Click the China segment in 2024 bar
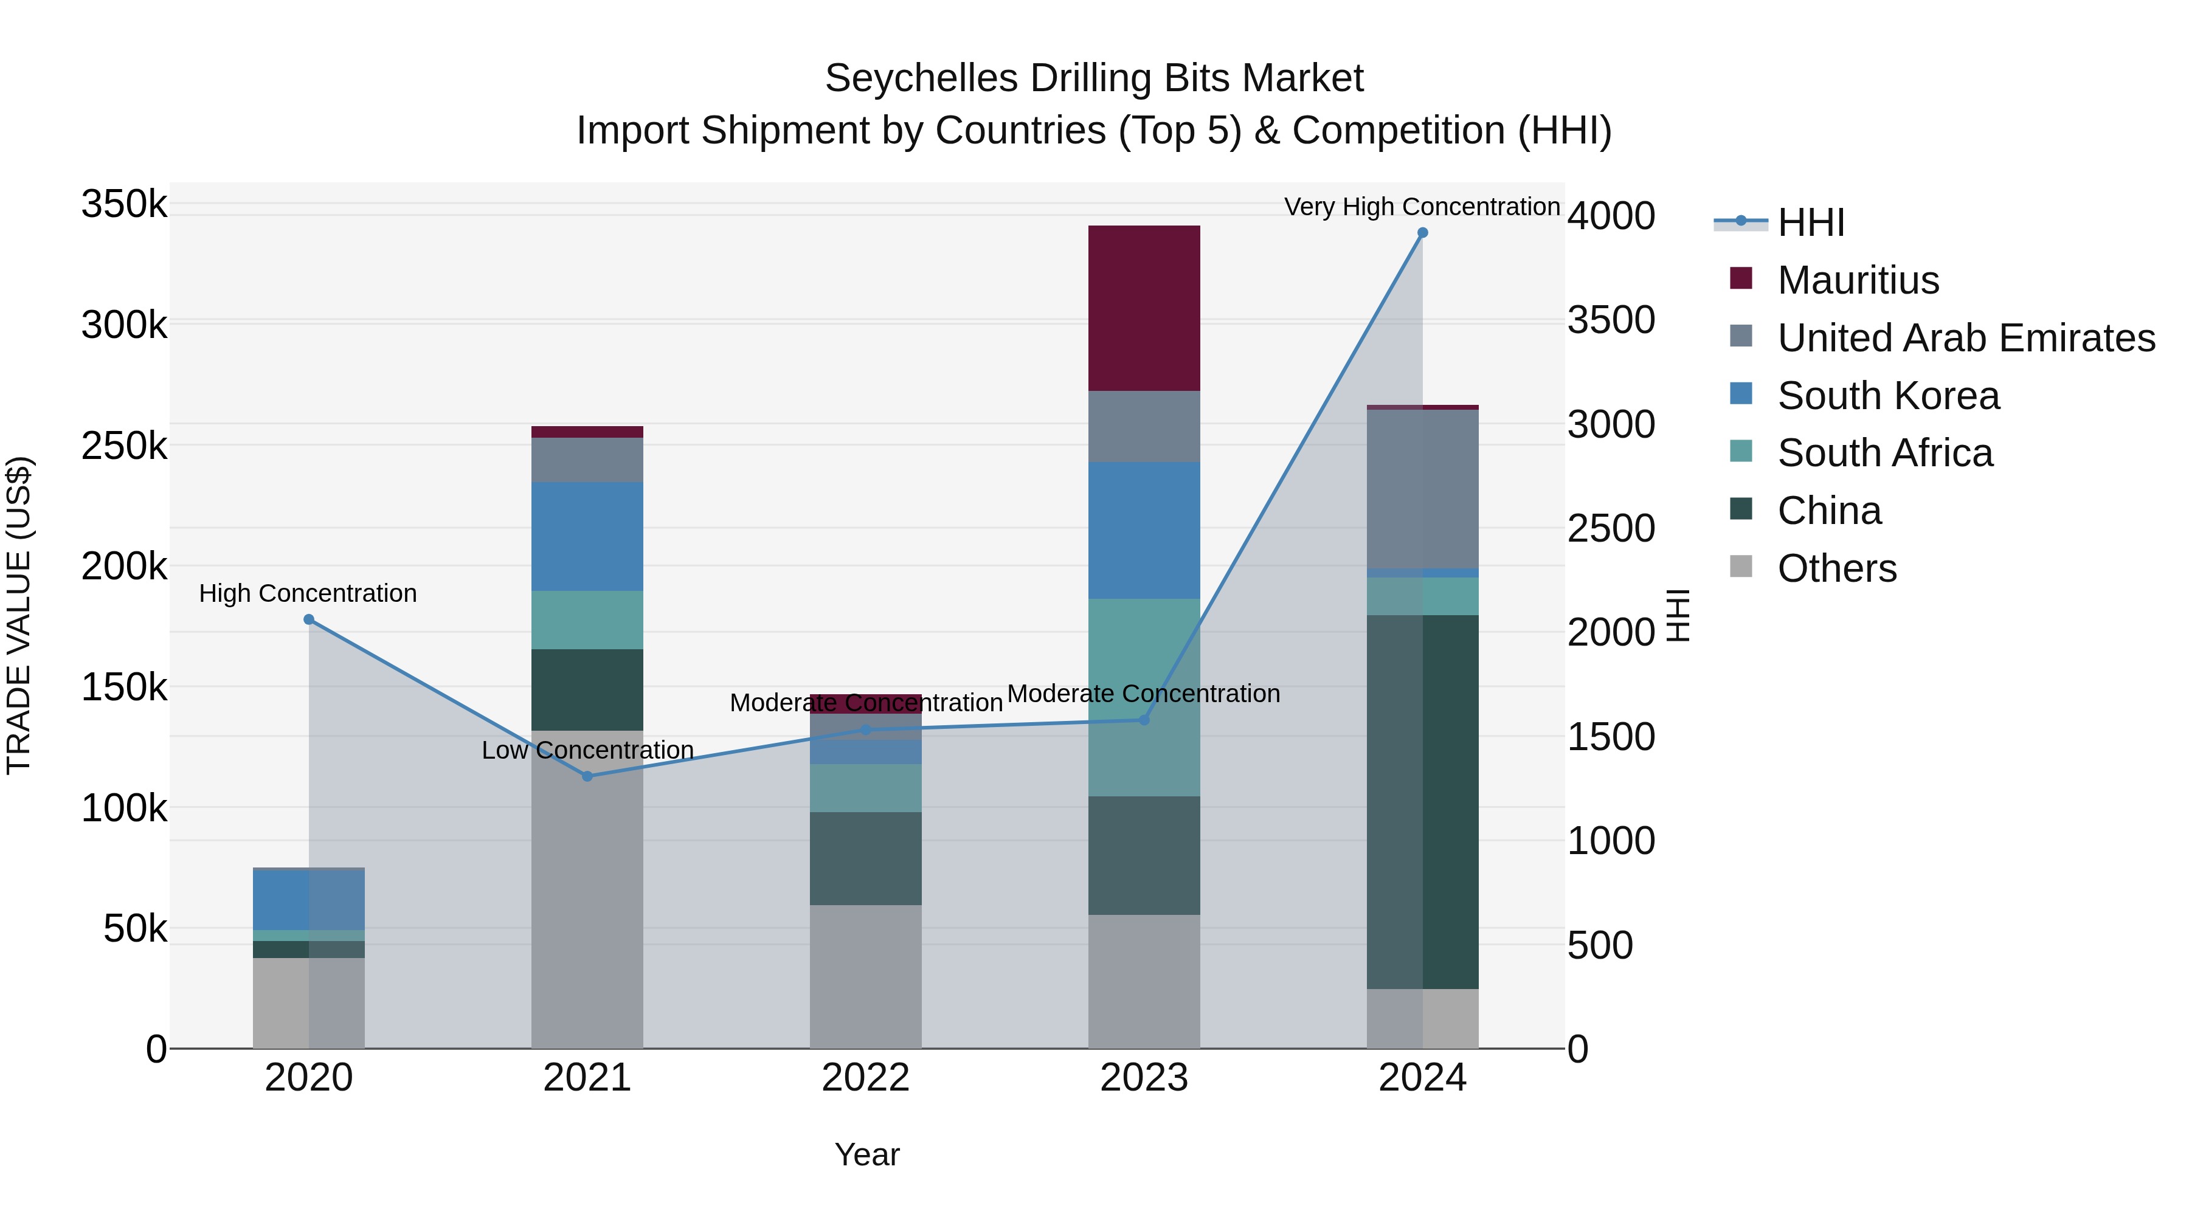The image size is (2189, 1231). 1422,802
